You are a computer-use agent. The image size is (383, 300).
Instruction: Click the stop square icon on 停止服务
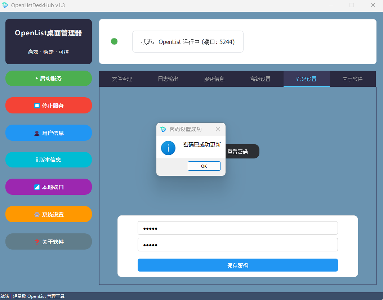pyautogui.click(x=37, y=106)
